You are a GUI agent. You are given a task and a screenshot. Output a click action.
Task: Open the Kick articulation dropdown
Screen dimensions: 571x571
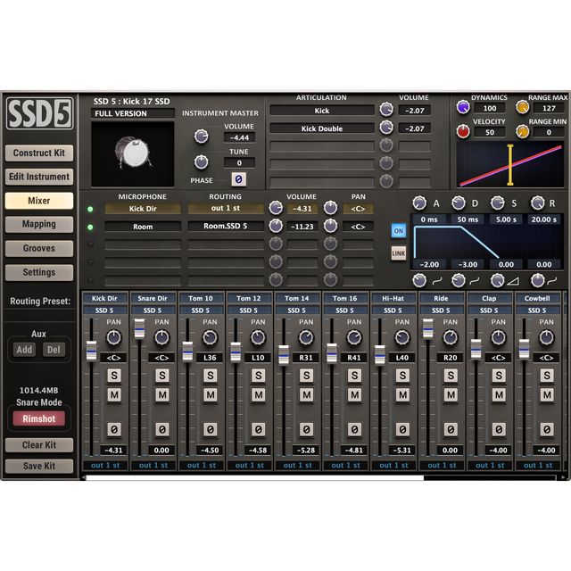click(x=322, y=111)
